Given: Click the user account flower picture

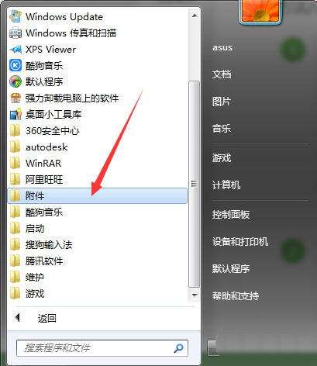Looking at the screenshot, I should point(260,11).
